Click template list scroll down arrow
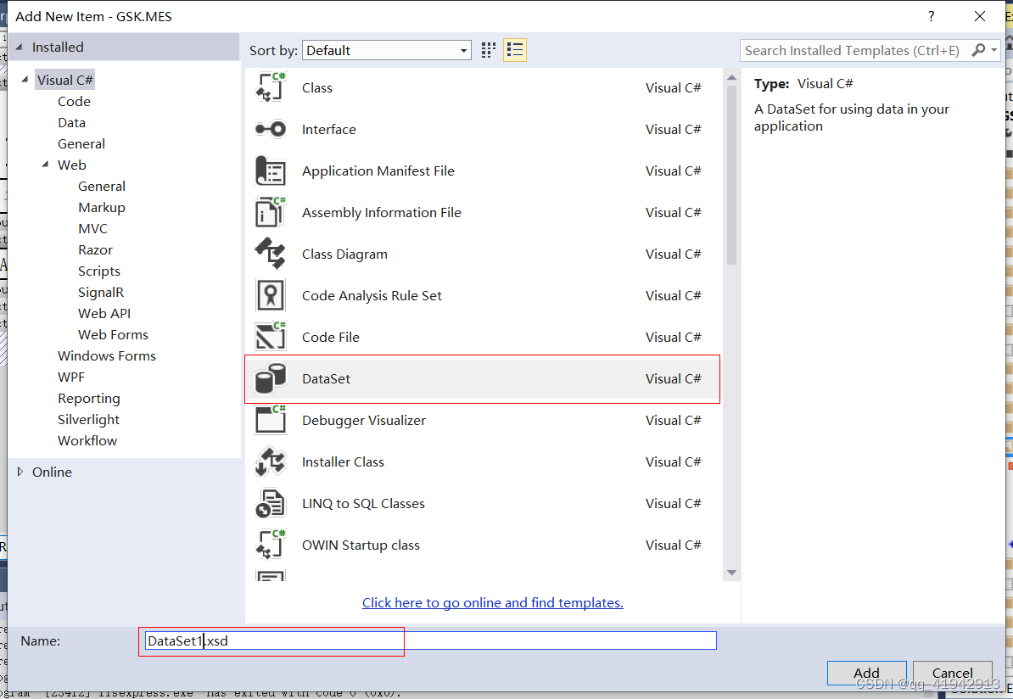1013x699 pixels. point(731,573)
